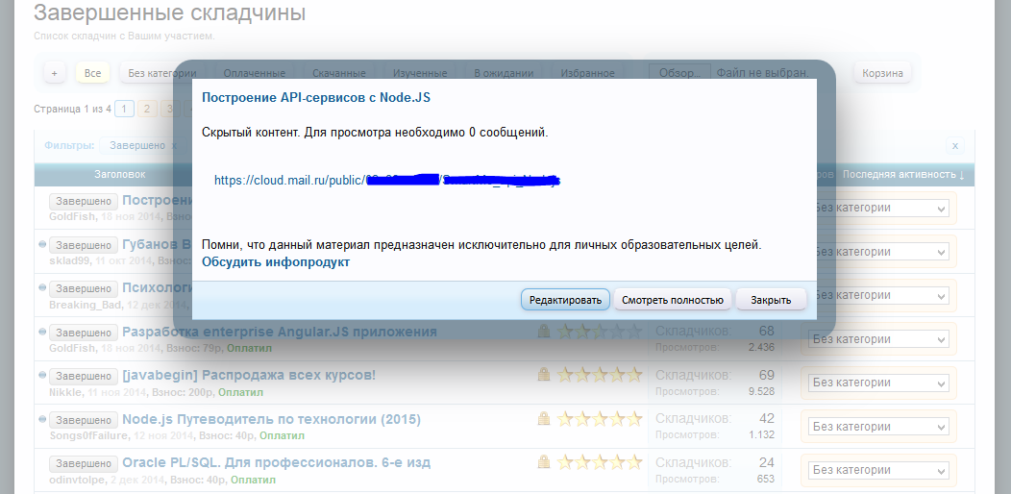Click the Редактировать button in dialog

click(565, 300)
